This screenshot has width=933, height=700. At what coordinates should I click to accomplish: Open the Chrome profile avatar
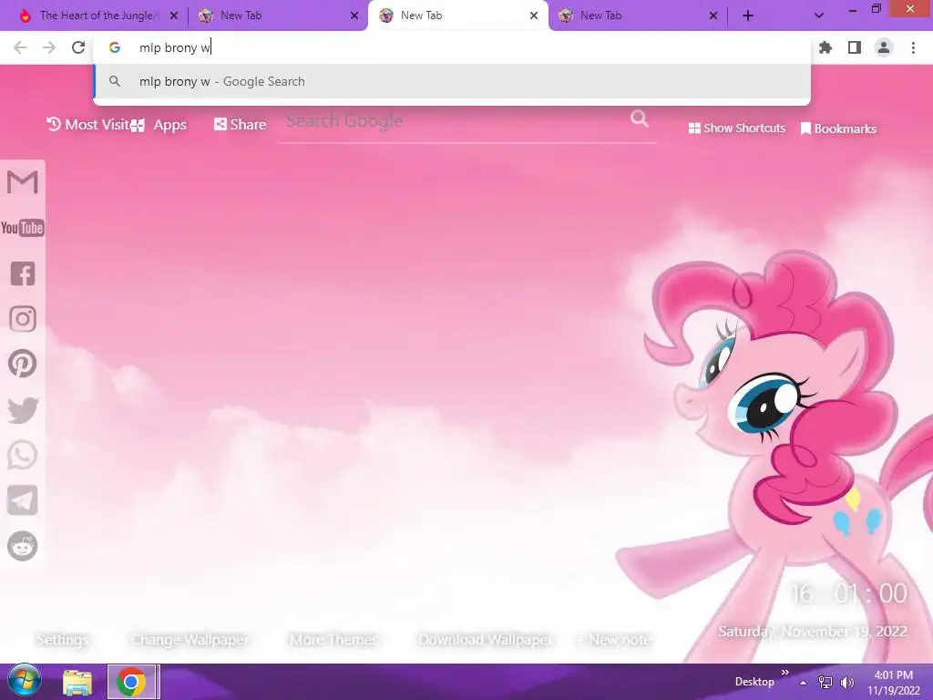[884, 47]
